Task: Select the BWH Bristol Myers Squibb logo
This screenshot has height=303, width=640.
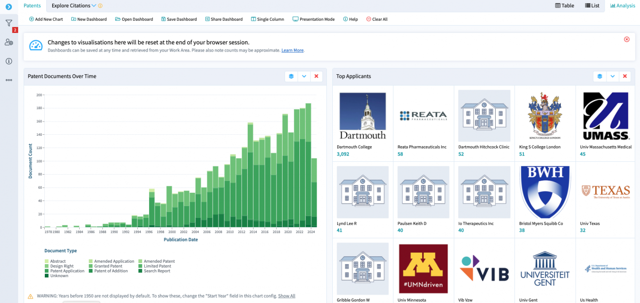Action: pos(545,192)
